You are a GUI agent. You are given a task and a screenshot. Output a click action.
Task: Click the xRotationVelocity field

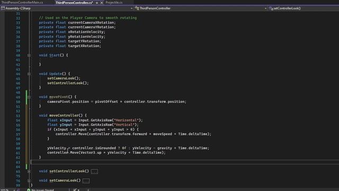tap(86, 32)
